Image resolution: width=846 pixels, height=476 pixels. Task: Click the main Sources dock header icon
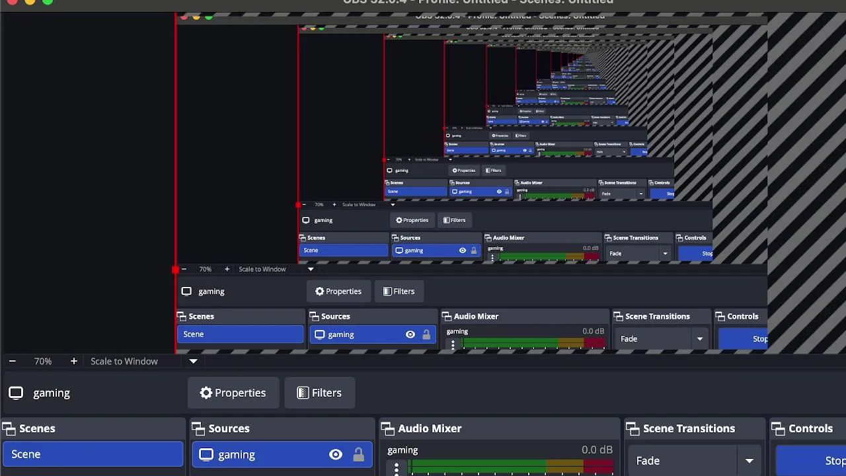coord(198,428)
